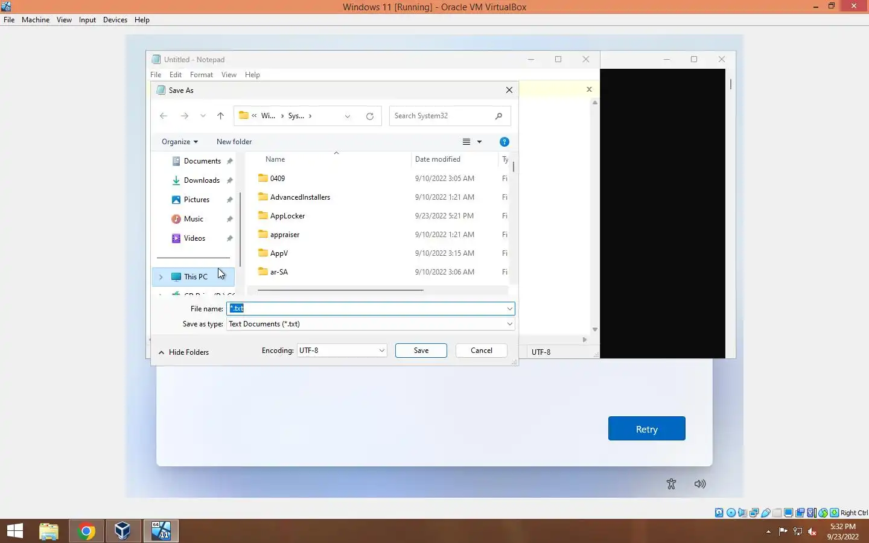
Task: Open Notepad File menu
Action: coord(156,75)
